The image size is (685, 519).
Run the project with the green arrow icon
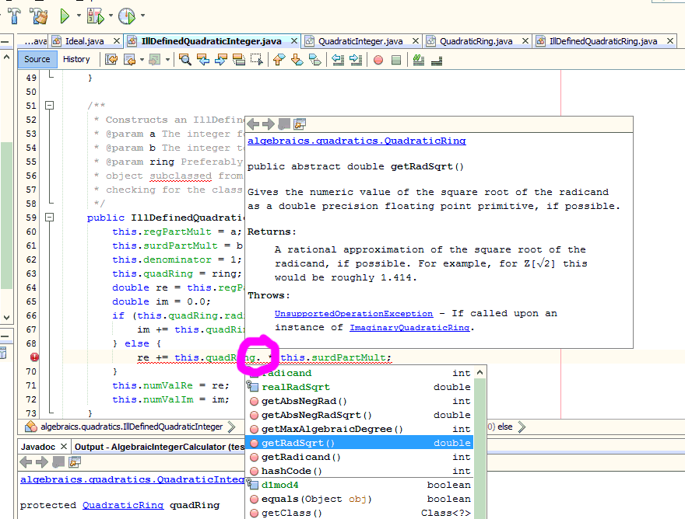pos(65,16)
